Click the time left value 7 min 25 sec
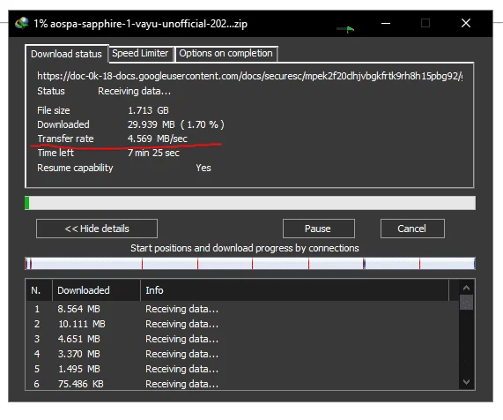 coord(153,153)
